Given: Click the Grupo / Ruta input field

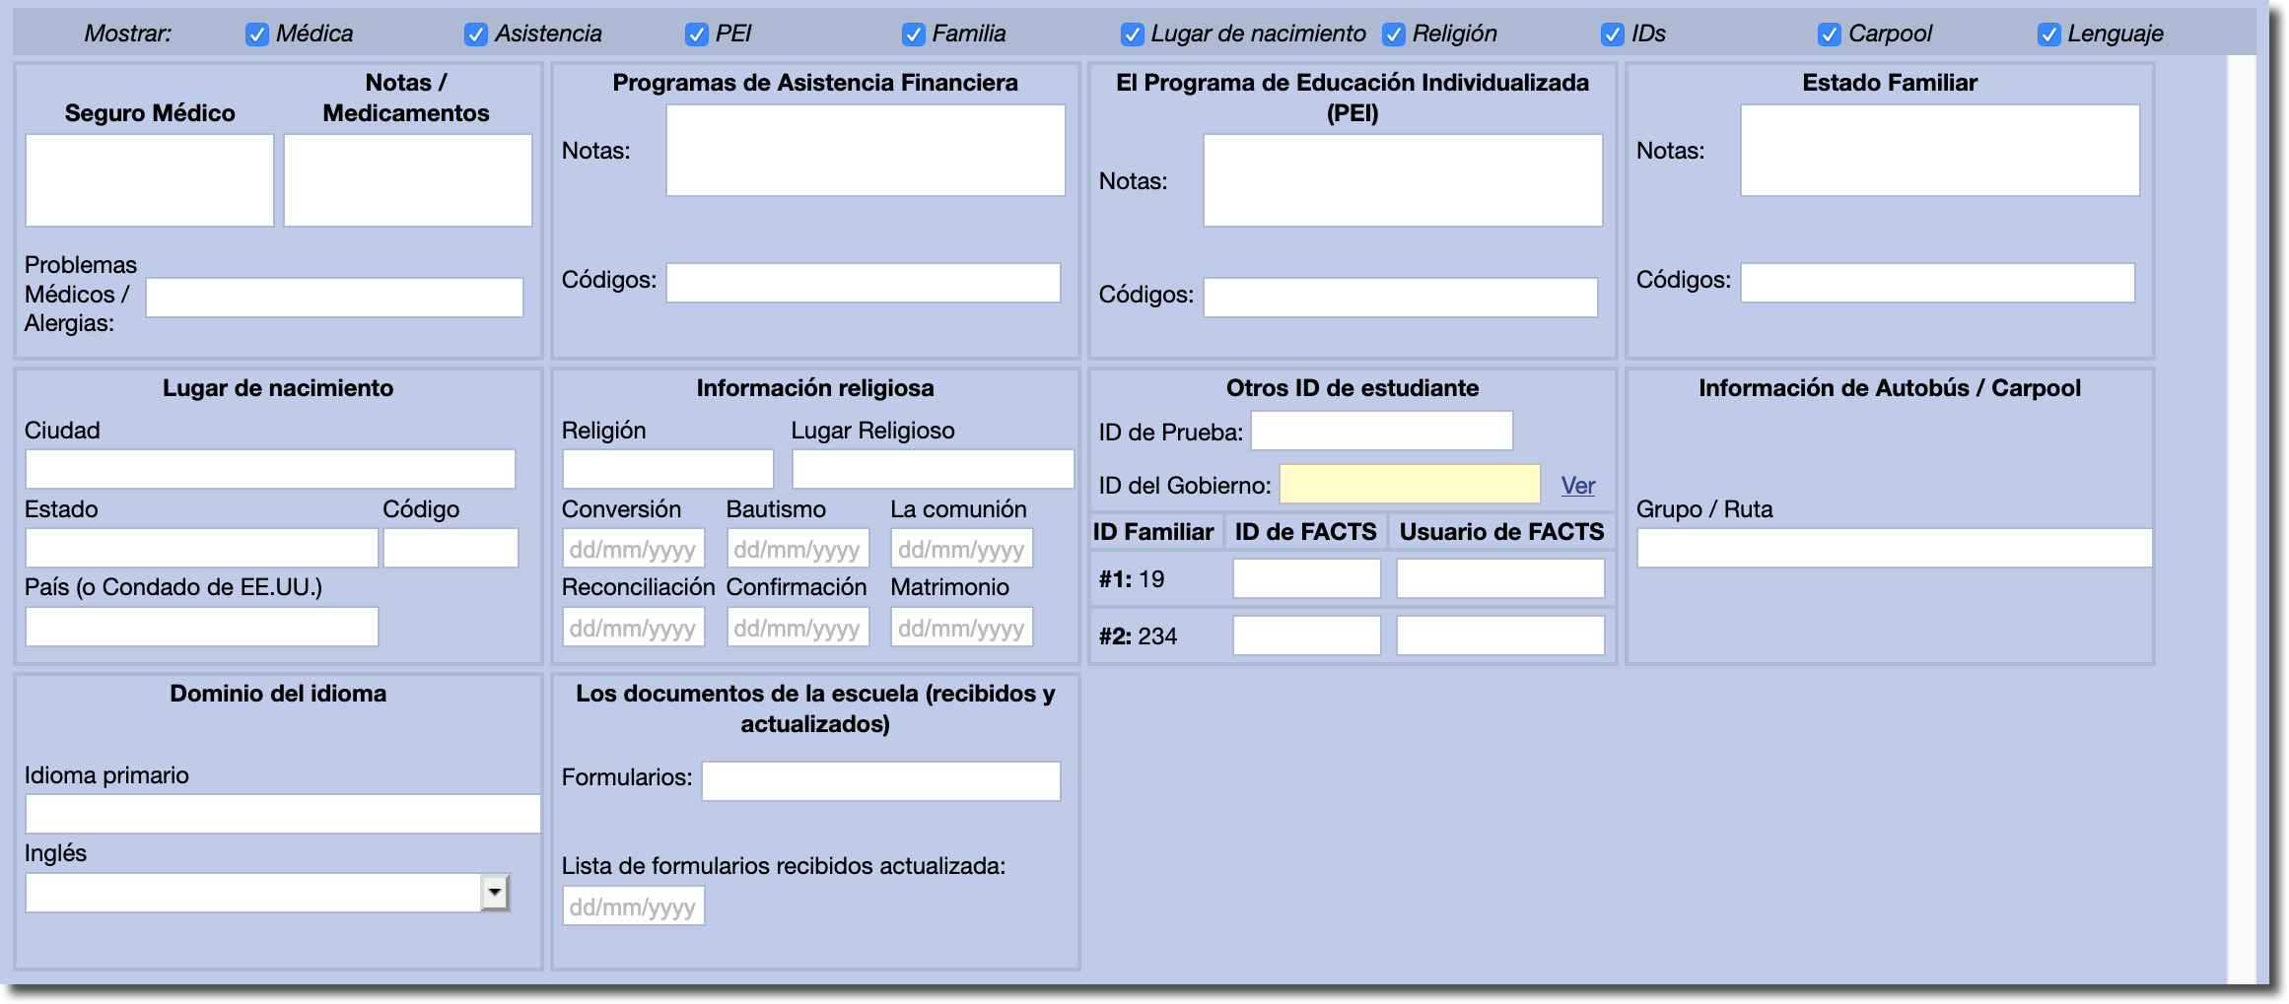Looking at the screenshot, I should pyautogui.click(x=1894, y=548).
